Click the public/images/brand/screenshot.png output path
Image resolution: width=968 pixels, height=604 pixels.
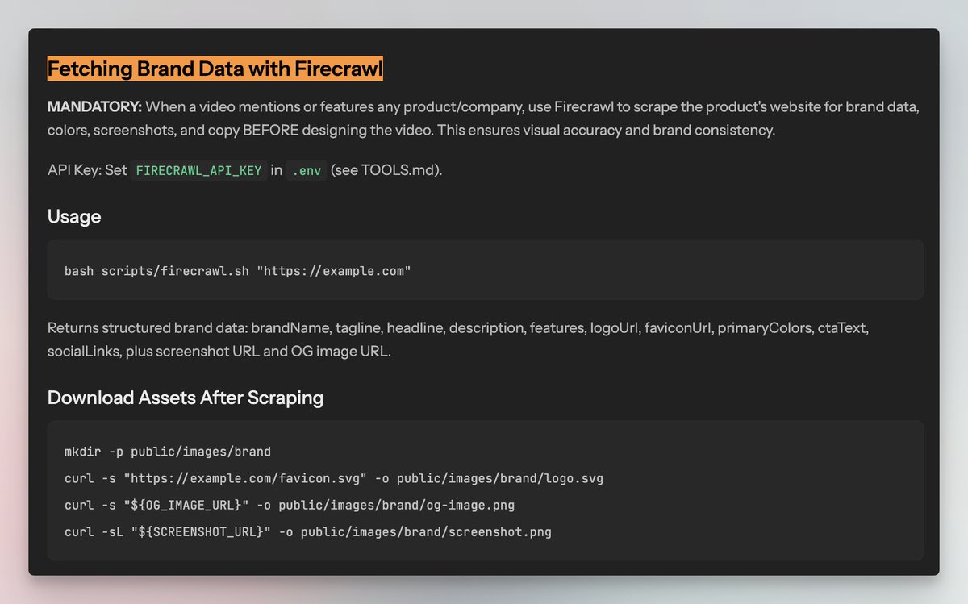point(426,531)
